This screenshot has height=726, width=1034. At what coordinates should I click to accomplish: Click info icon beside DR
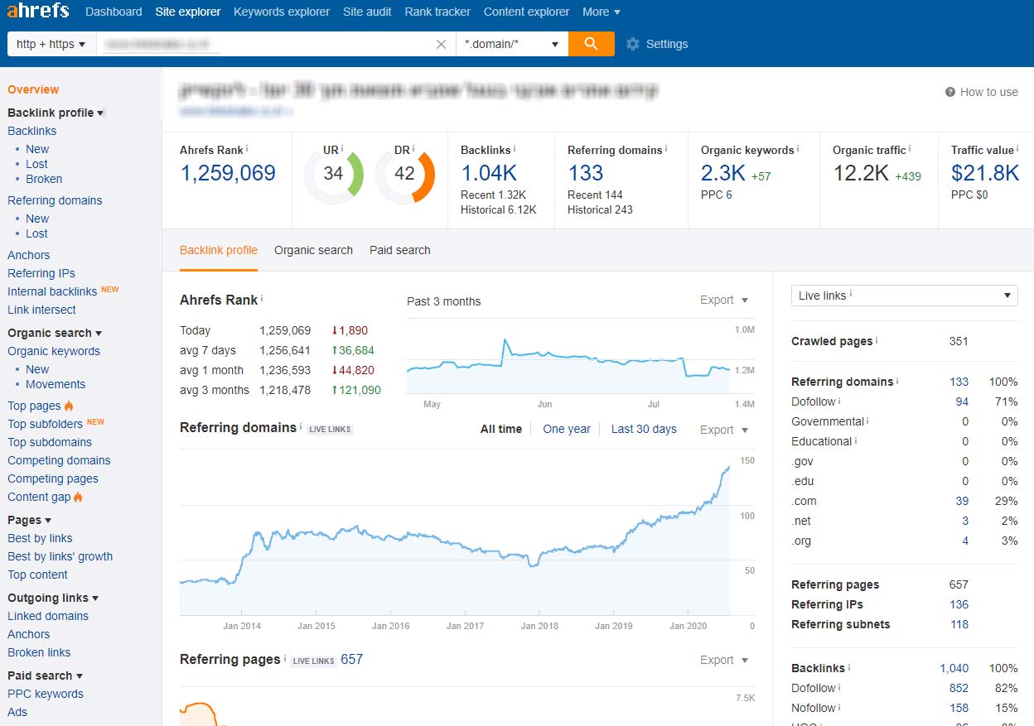tap(413, 149)
